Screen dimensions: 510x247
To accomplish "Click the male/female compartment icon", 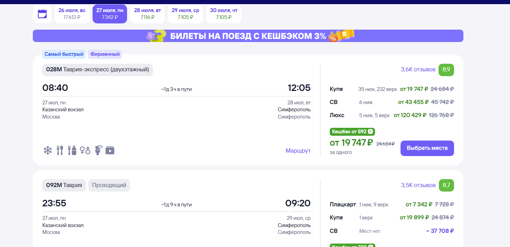I will (x=85, y=150).
